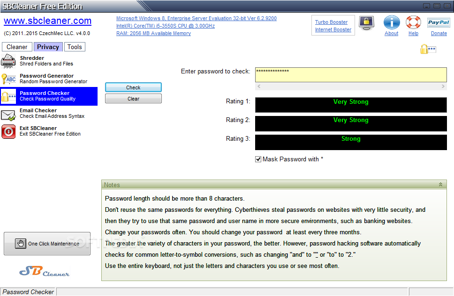Viewport: 454px width, 296px height.
Task: Minimize the SBCleaner window
Action: click(426, 6)
